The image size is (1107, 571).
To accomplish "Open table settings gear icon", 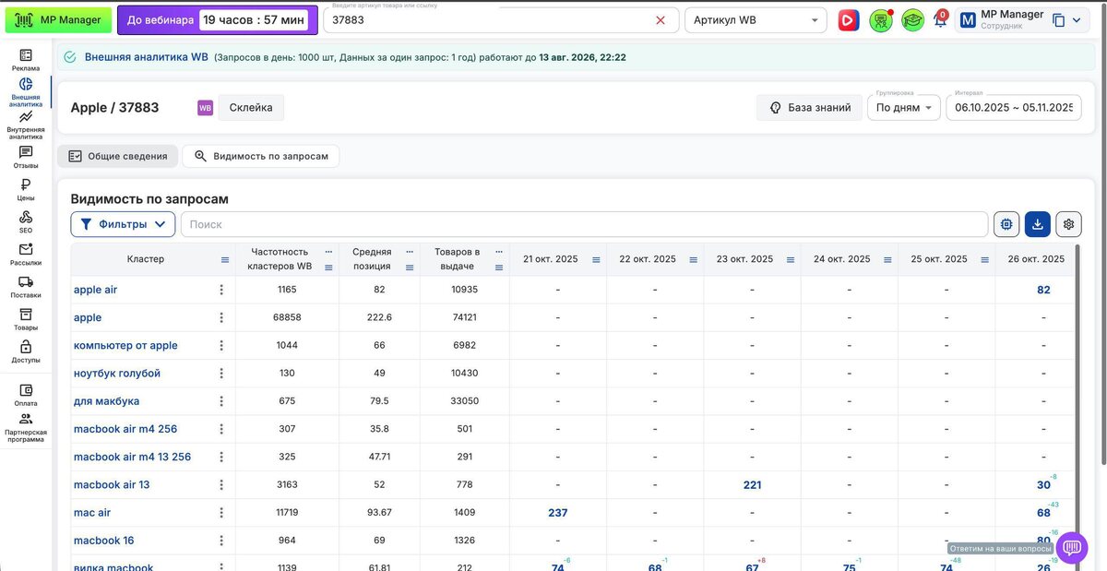I will (1069, 224).
